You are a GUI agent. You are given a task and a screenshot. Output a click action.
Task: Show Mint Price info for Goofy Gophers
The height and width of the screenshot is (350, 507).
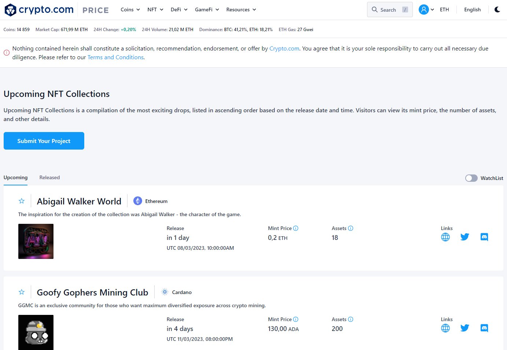[296, 319]
